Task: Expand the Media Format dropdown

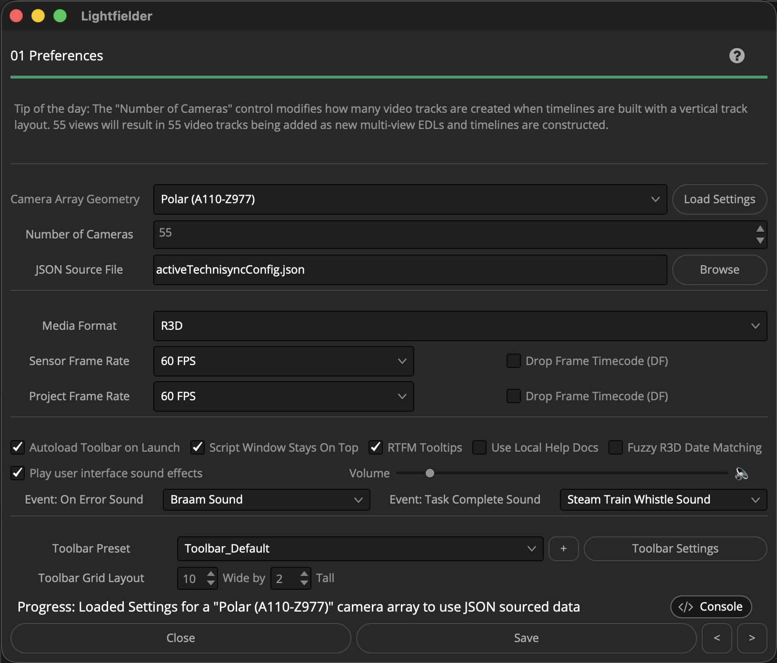Action: pyautogui.click(x=460, y=326)
